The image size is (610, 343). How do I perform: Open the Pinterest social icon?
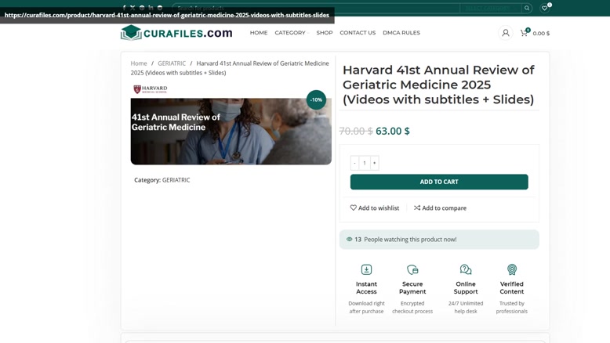pyautogui.click(x=142, y=7)
